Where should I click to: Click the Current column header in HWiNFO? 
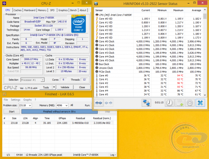[x=142, y=10]
